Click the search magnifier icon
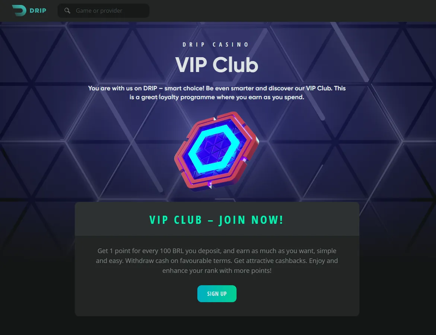Image resolution: width=436 pixels, height=335 pixels. 67,10
